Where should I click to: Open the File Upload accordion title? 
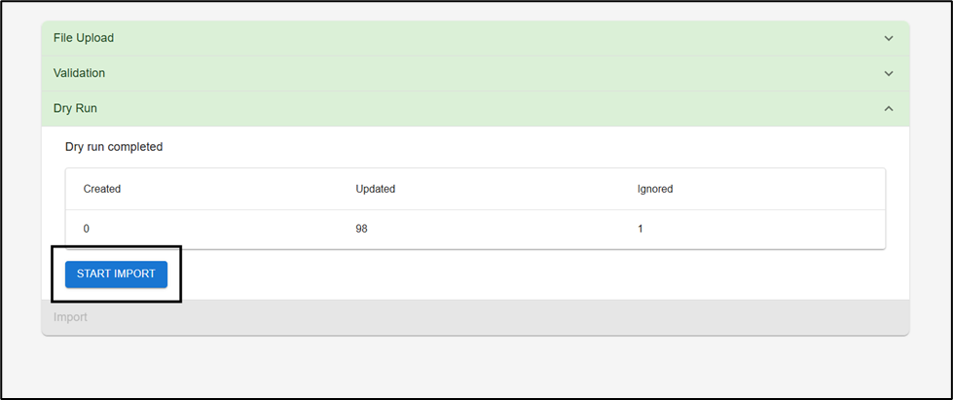click(84, 38)
